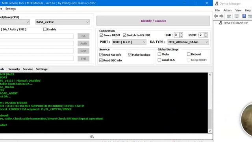Click the PROT number field showing 2
Viewport: 252px width, 142px height.
click(201, 35)
